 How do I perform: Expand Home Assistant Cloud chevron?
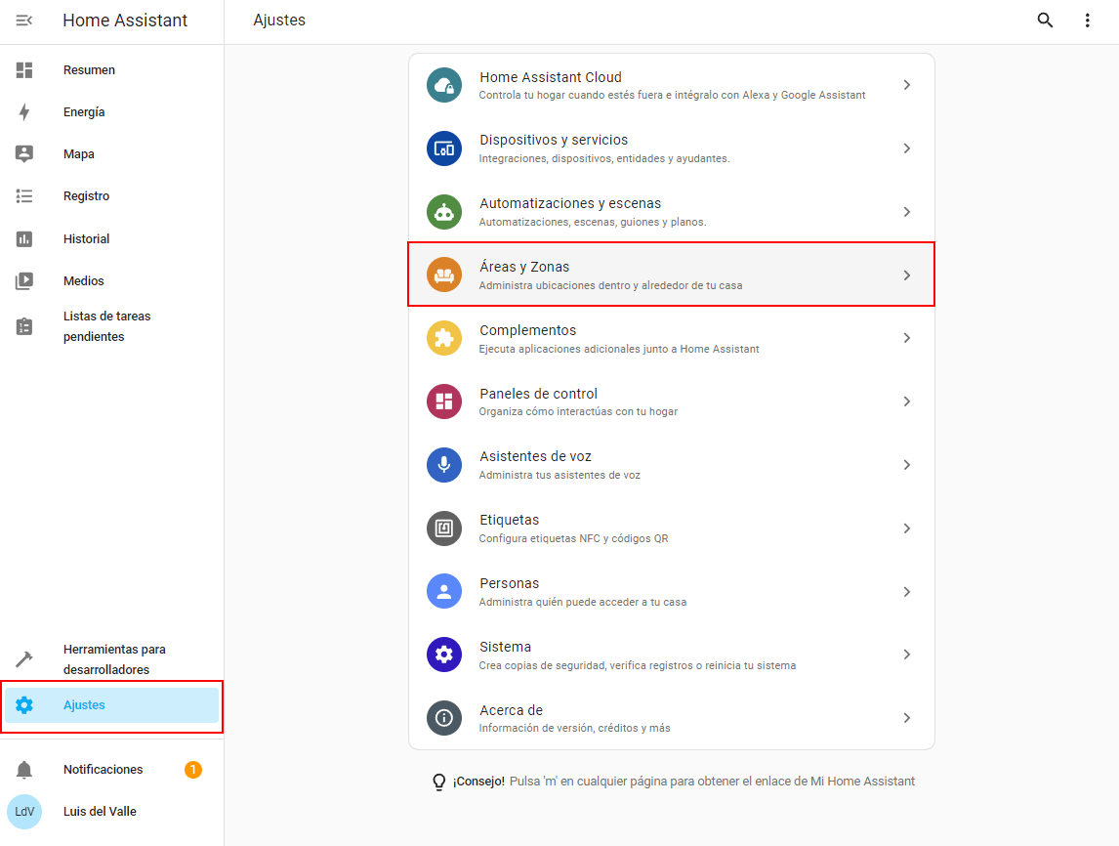[x=906, y=85]
